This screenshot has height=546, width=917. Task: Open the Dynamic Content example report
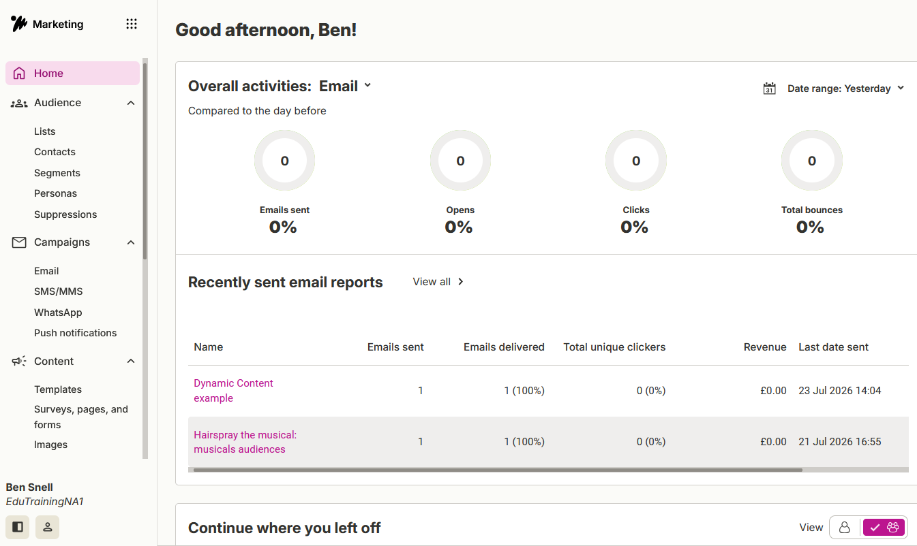click(233, 391)
